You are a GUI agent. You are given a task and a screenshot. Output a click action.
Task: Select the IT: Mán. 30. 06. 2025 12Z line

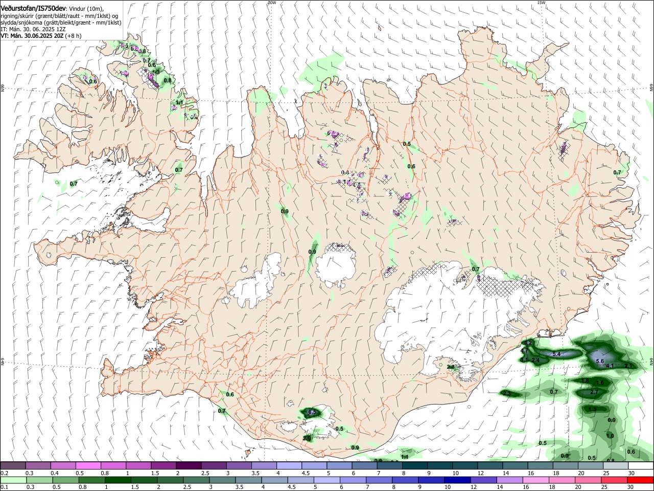pyautogui.click(x=33, y=29)
